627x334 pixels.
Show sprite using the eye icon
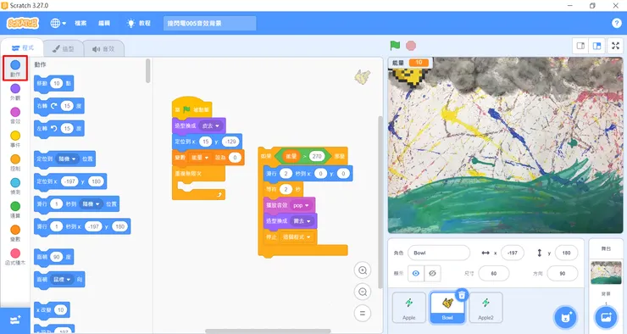(x=416, y=274)
